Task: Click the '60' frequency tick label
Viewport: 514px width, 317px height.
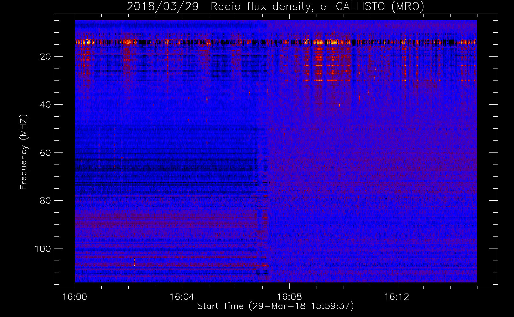Action: [46, 153]
